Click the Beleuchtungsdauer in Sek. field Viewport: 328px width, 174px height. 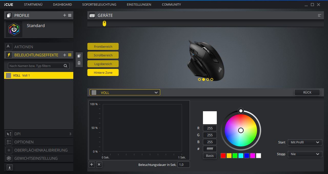184,165
